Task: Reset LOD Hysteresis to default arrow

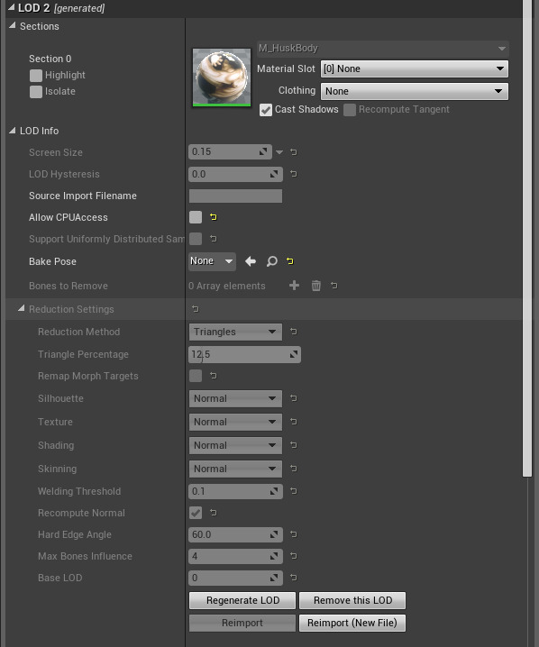Action: [294, 174]
